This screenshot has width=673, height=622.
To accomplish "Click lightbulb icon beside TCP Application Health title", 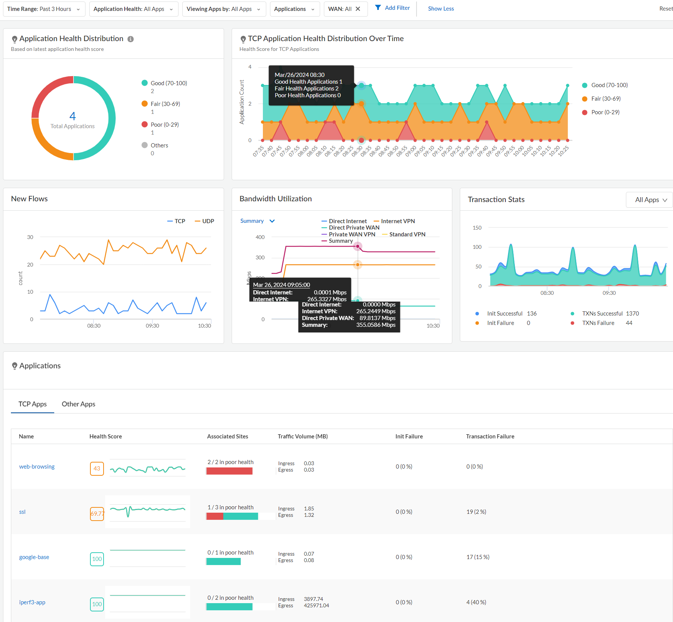I will (243, 39).
